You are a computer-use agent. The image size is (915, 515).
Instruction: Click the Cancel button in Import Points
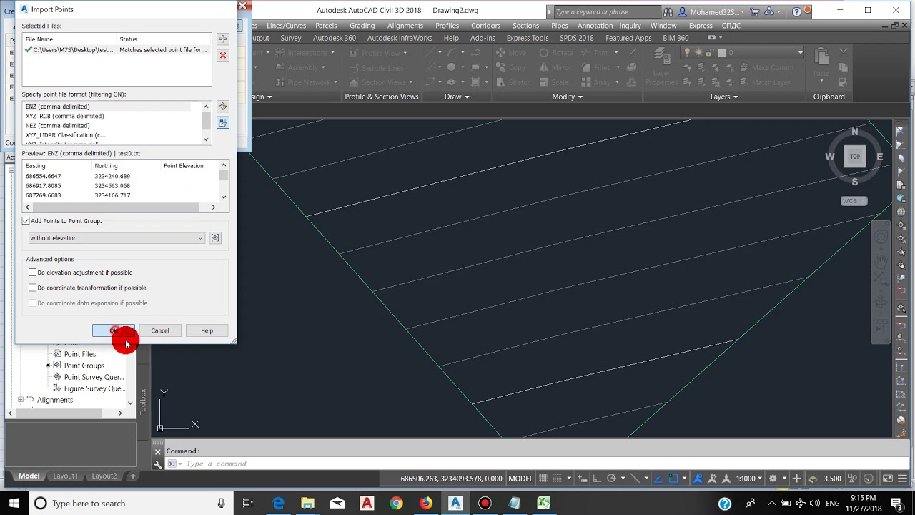click(x=160, y=330)
